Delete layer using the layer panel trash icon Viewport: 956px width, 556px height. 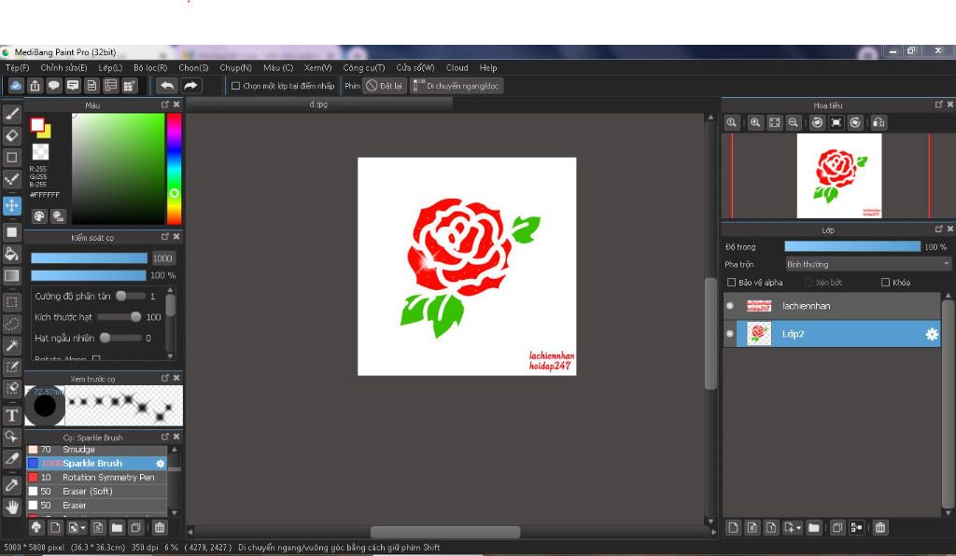(x=879, y=527)
